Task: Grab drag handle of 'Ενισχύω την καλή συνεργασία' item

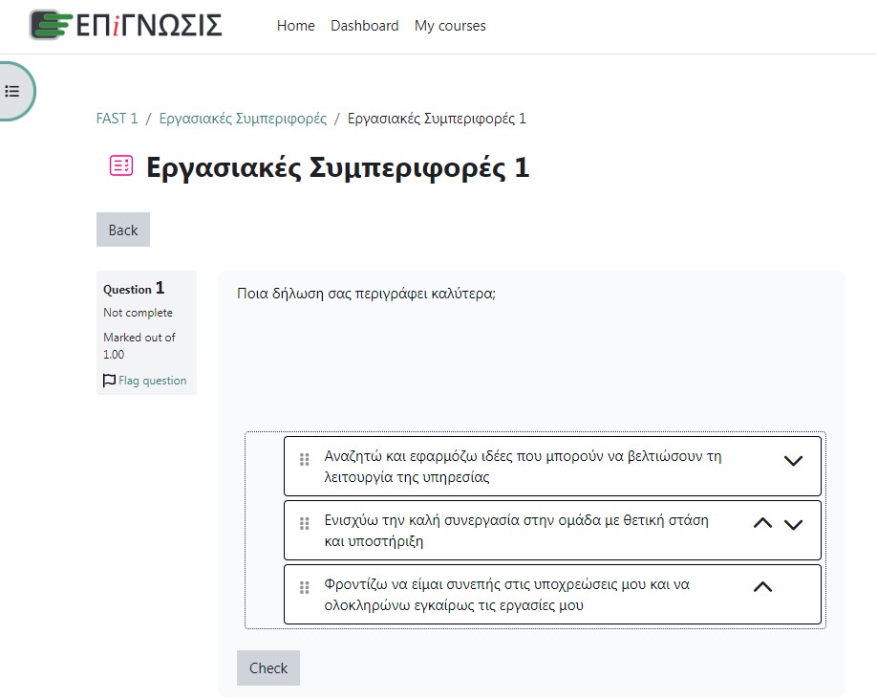Action: pos(304,524)
